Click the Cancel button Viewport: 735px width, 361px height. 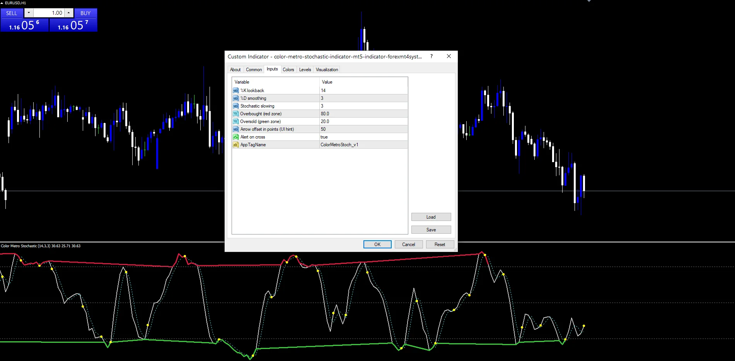point(408,245)
